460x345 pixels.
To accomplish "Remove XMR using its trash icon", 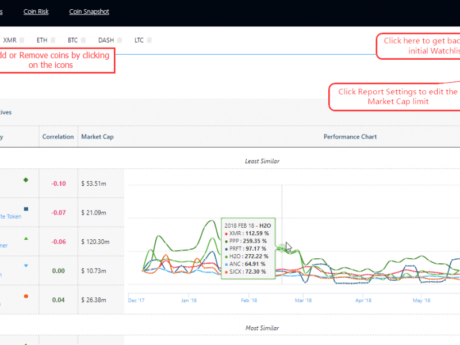I will point(22,40).
